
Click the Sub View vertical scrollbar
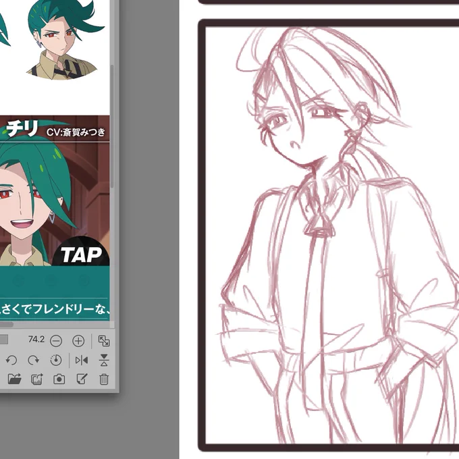[112, 126]
